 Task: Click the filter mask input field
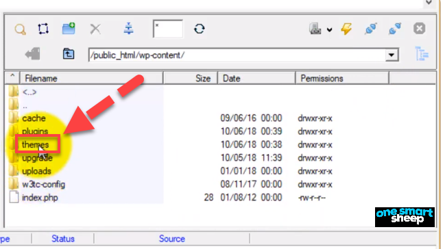tap(168, 29)
